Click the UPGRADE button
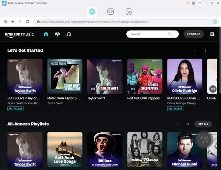This screenshot has height=170, width=221. tap(194, 34)
